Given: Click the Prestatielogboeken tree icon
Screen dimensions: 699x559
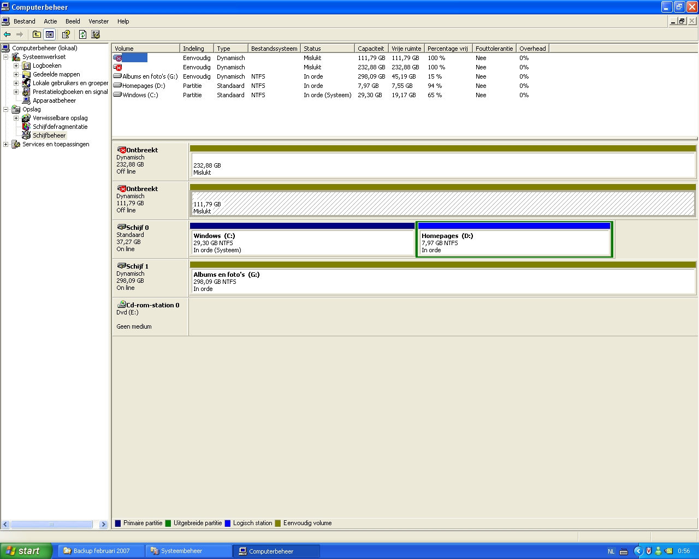Looking at the screenshot, I should [26, 92].
